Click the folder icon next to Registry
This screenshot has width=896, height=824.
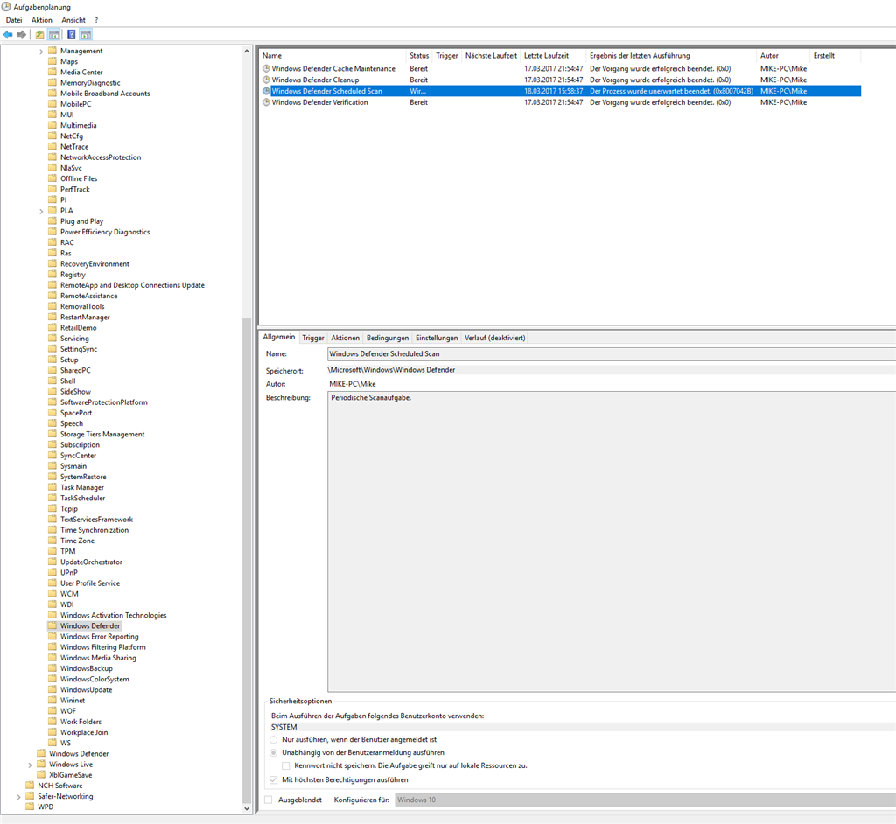click(52, 275)
